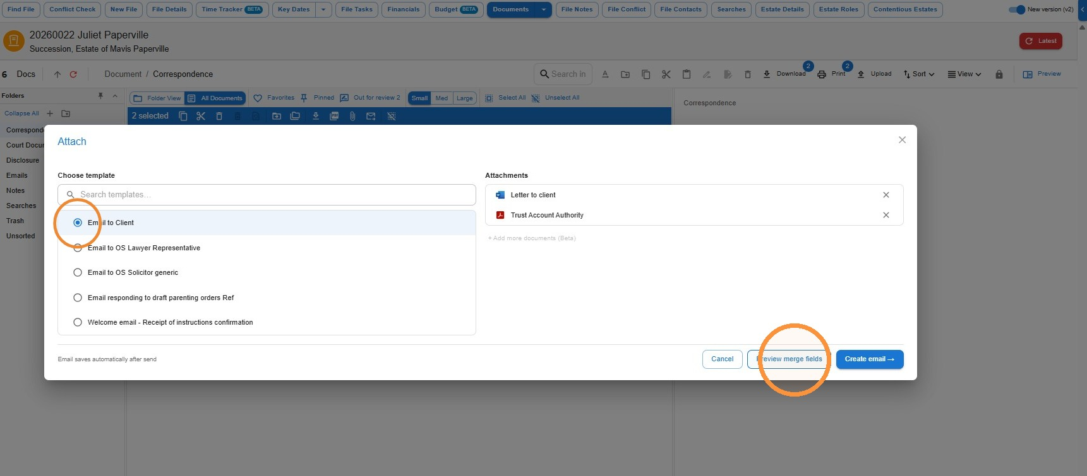1087x476 pixels.
Task: Filter Out for review documents
Action: (x=370, y=98)
